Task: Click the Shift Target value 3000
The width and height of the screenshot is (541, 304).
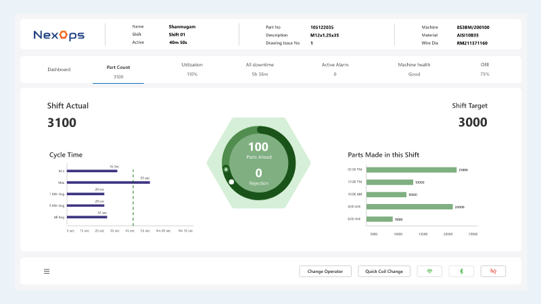Action: click(472, 122)
